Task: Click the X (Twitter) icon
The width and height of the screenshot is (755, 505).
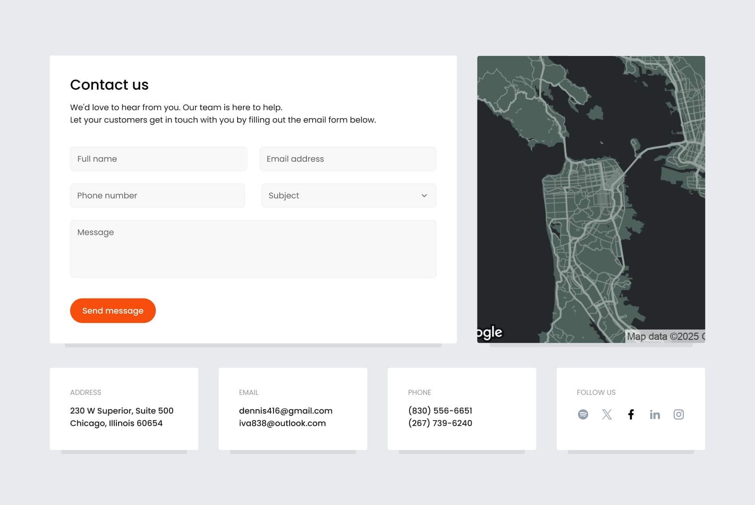Action: (x=607, y=414)
